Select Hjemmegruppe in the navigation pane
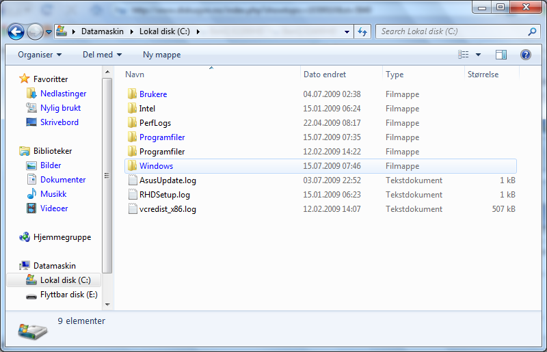Screen dimensions: 547x352 coord(62,237)
